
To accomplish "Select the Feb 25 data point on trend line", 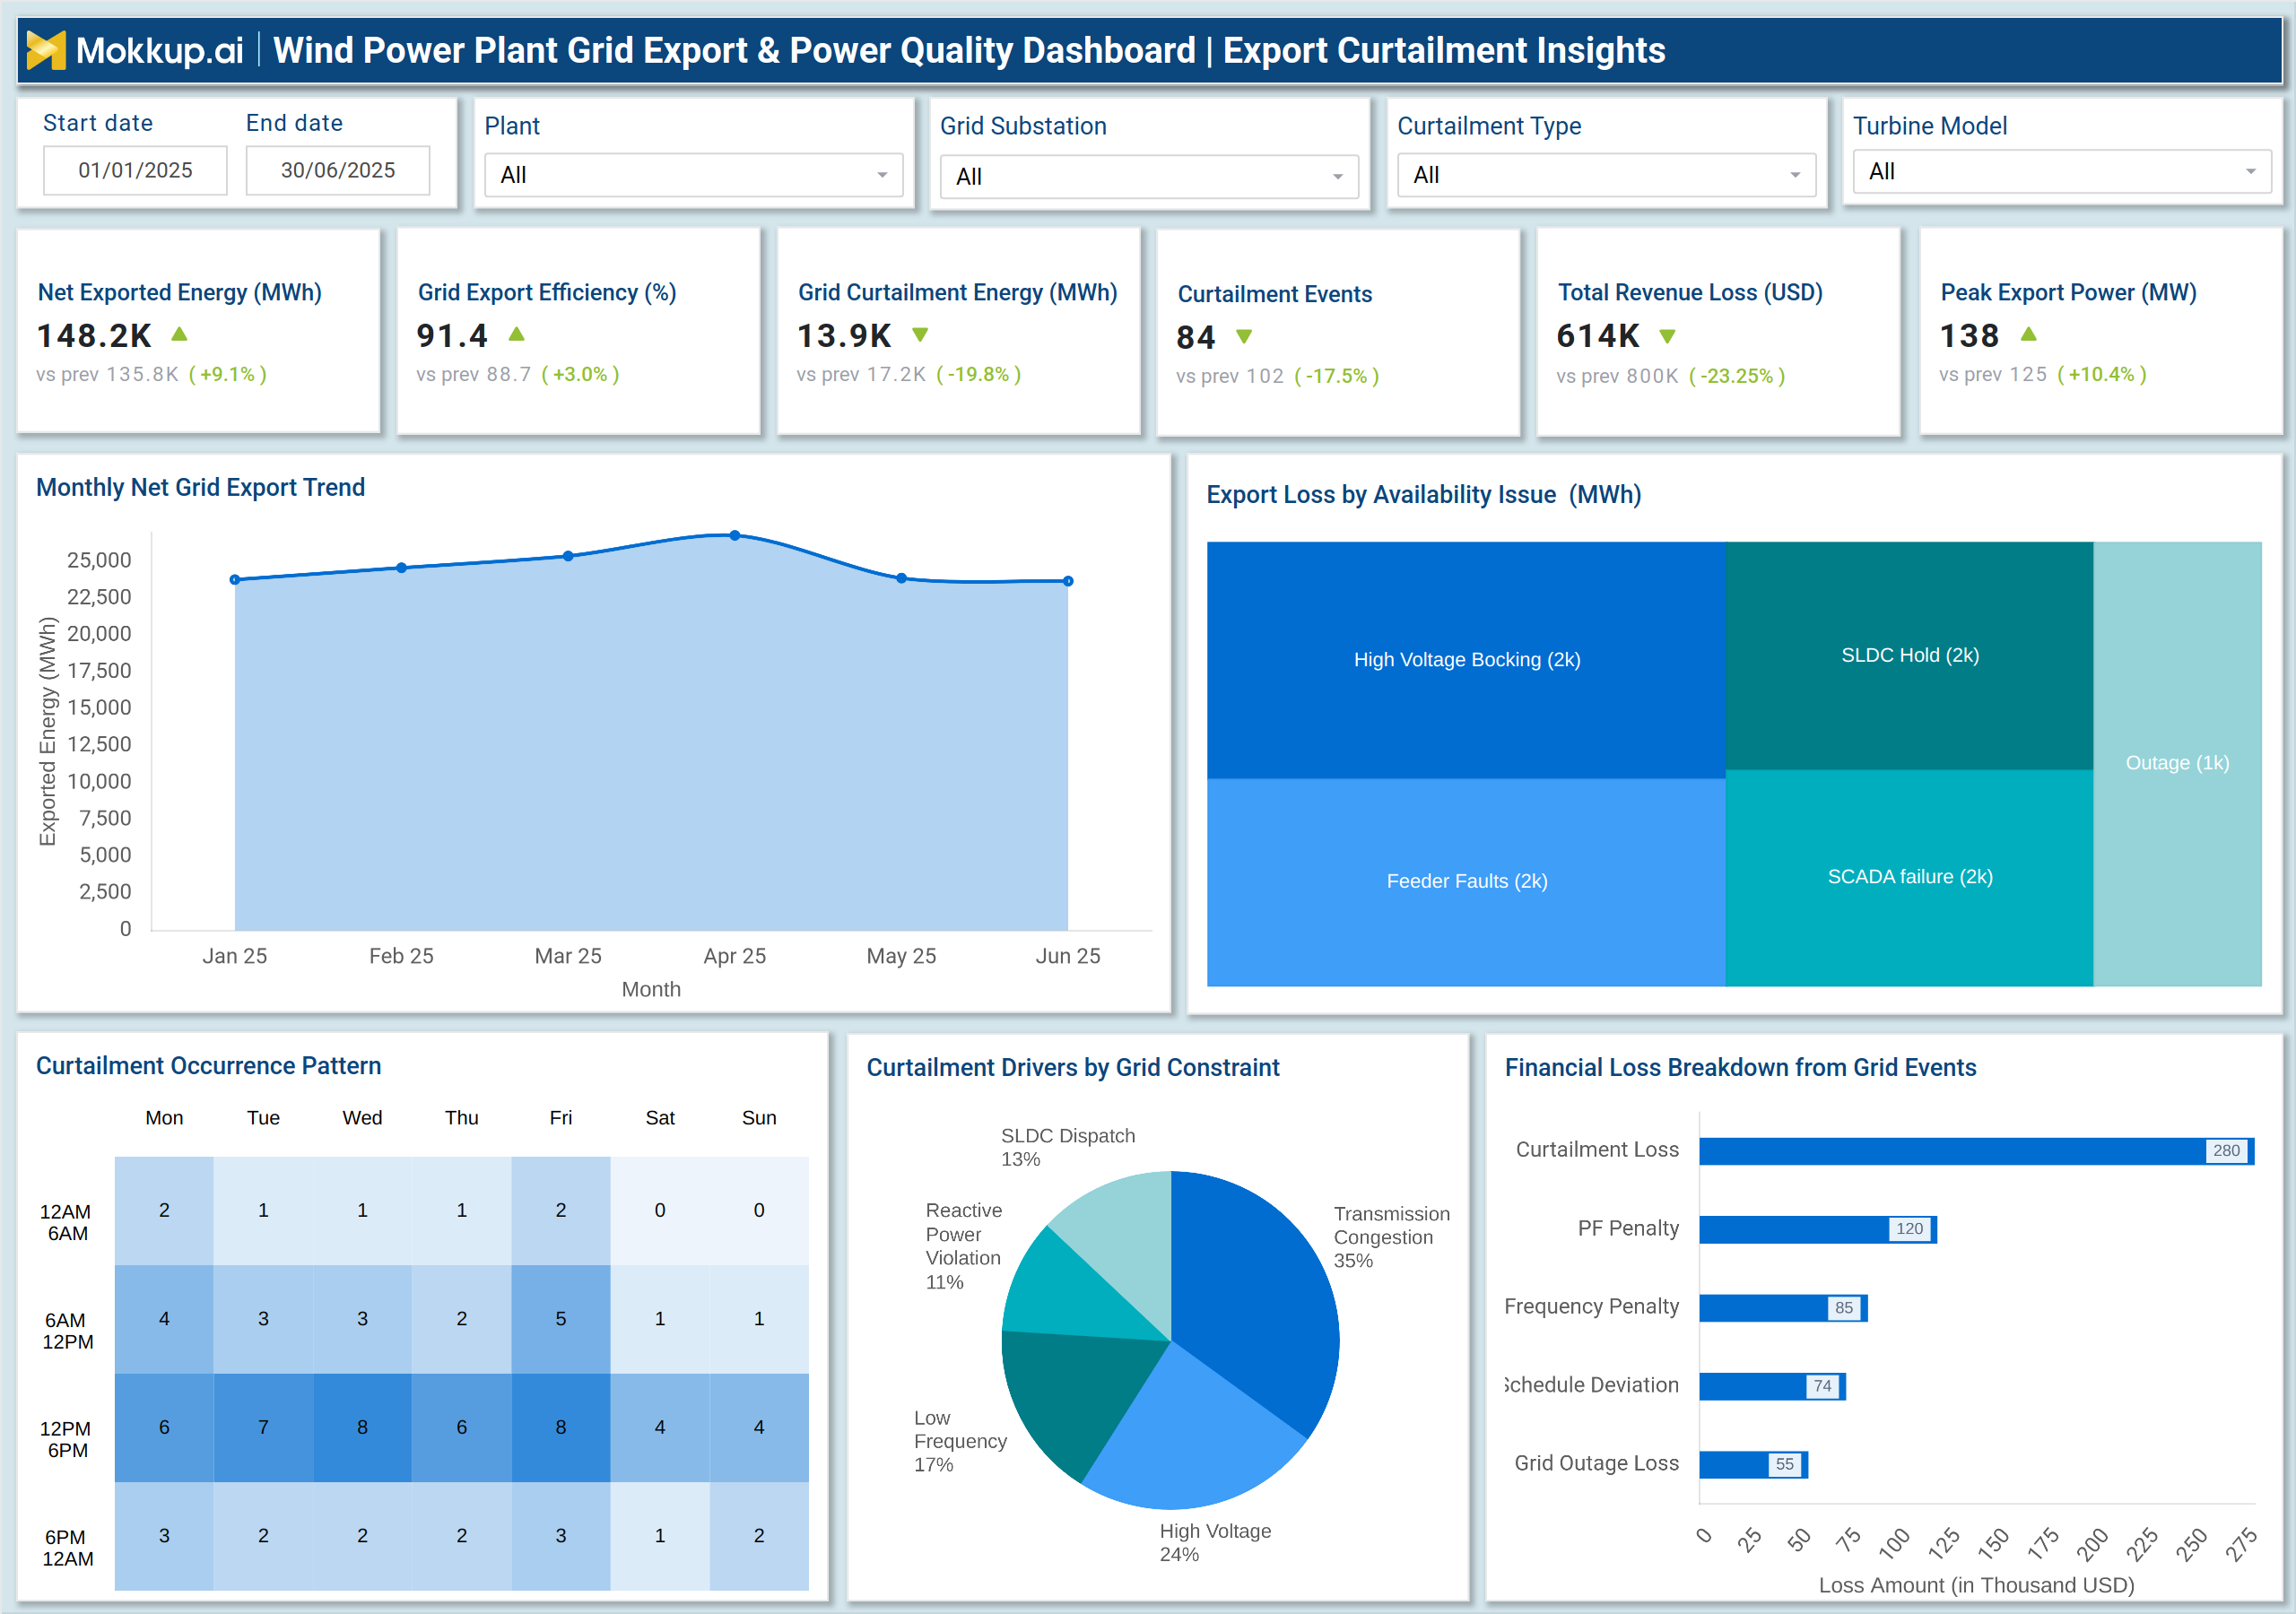I will pyautogui.click(x=402, y=568).
